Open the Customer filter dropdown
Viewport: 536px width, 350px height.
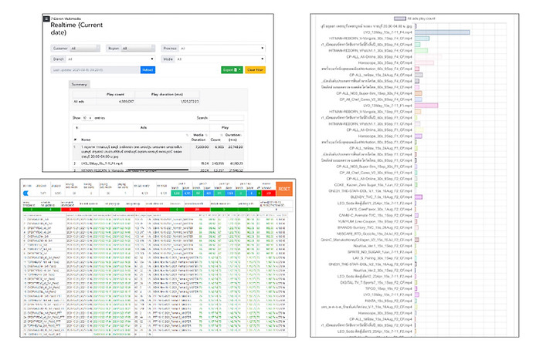[x=85, y=49]
